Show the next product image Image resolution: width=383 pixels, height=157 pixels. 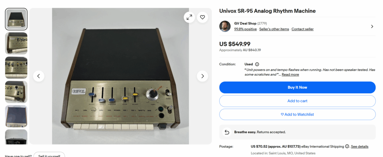202,76
